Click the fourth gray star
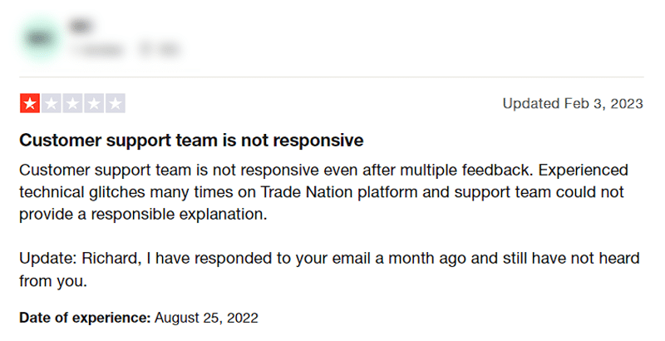This screenshot has width=665, height=341. [94, 103]
